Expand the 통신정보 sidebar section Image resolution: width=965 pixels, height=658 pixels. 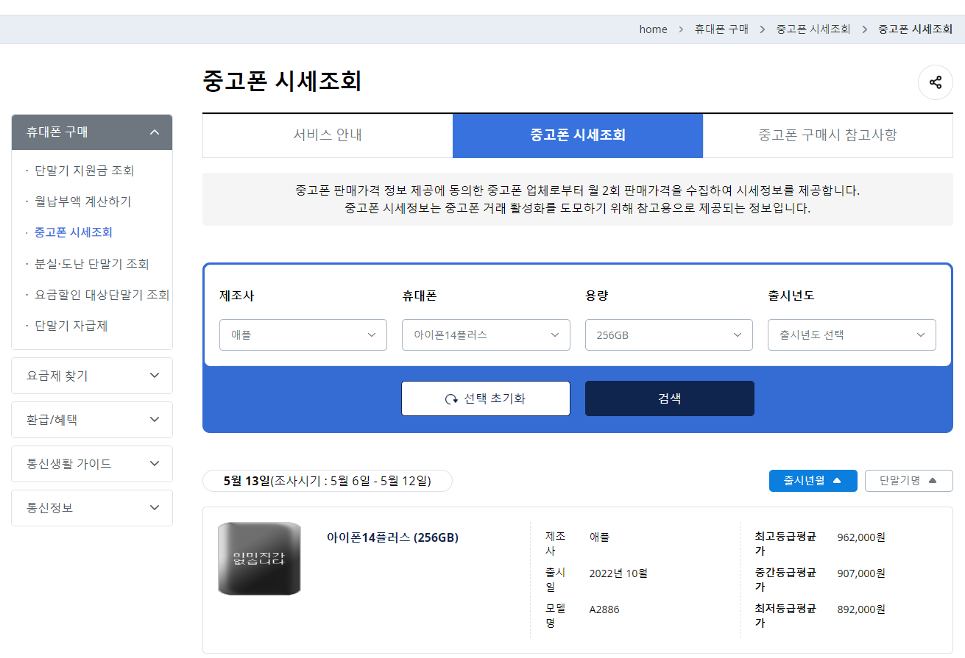92,508
